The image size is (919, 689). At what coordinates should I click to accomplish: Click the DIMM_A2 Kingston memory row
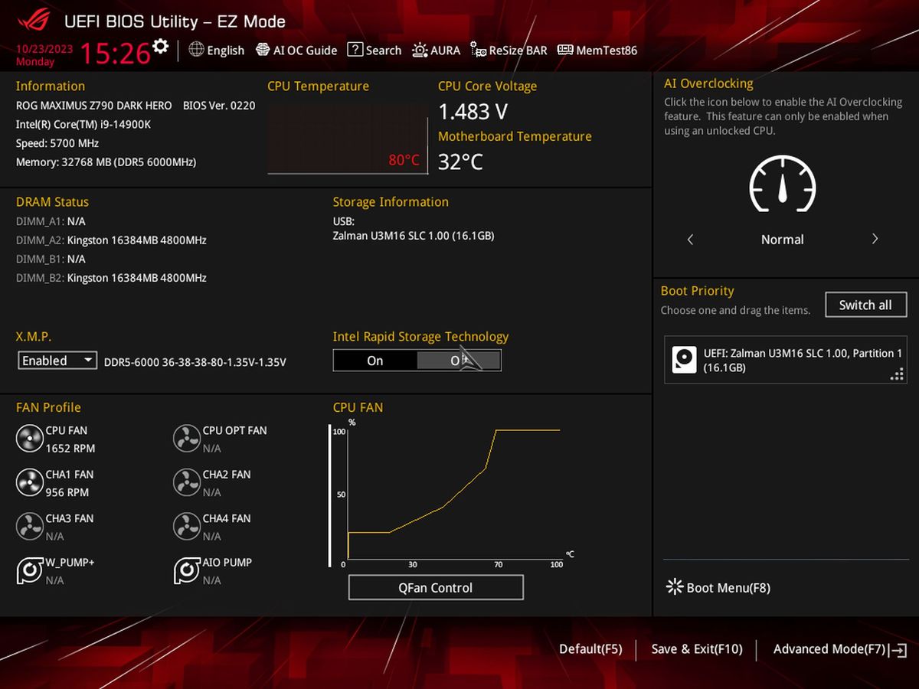tap(111, 240)
